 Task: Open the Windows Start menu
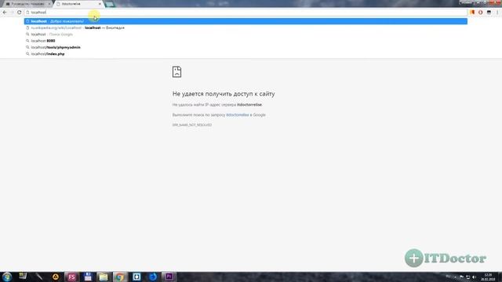pyautogui.click(x=7, y=277)
